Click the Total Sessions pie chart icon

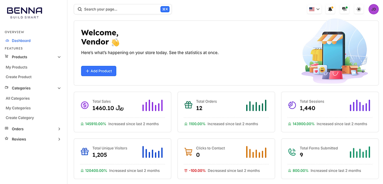pos(292,105)
